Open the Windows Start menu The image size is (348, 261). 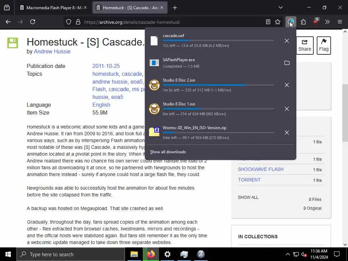click(8, 254)
